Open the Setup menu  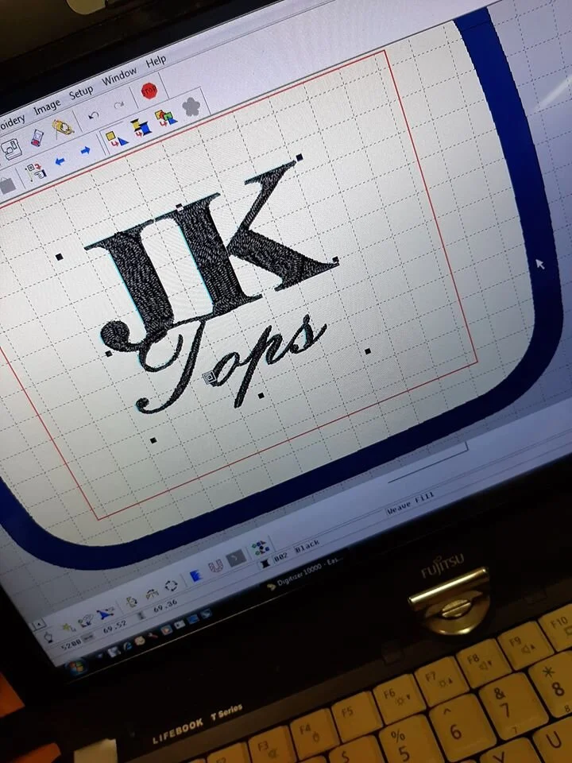tap(81, 92)
